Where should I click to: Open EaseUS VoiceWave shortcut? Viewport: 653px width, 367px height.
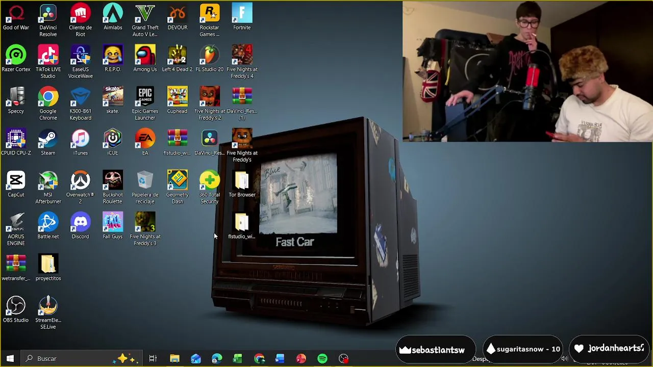(80, 62)
